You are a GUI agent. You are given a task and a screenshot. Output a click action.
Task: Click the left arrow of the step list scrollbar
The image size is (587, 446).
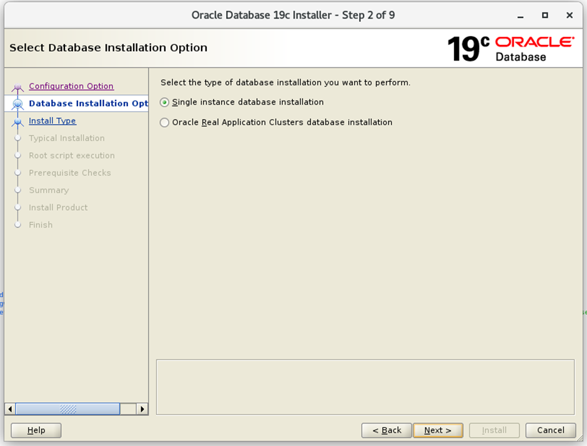tap(10, 409)
